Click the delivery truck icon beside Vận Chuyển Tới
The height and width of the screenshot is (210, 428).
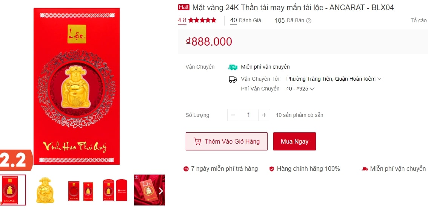tap(232, 80)
